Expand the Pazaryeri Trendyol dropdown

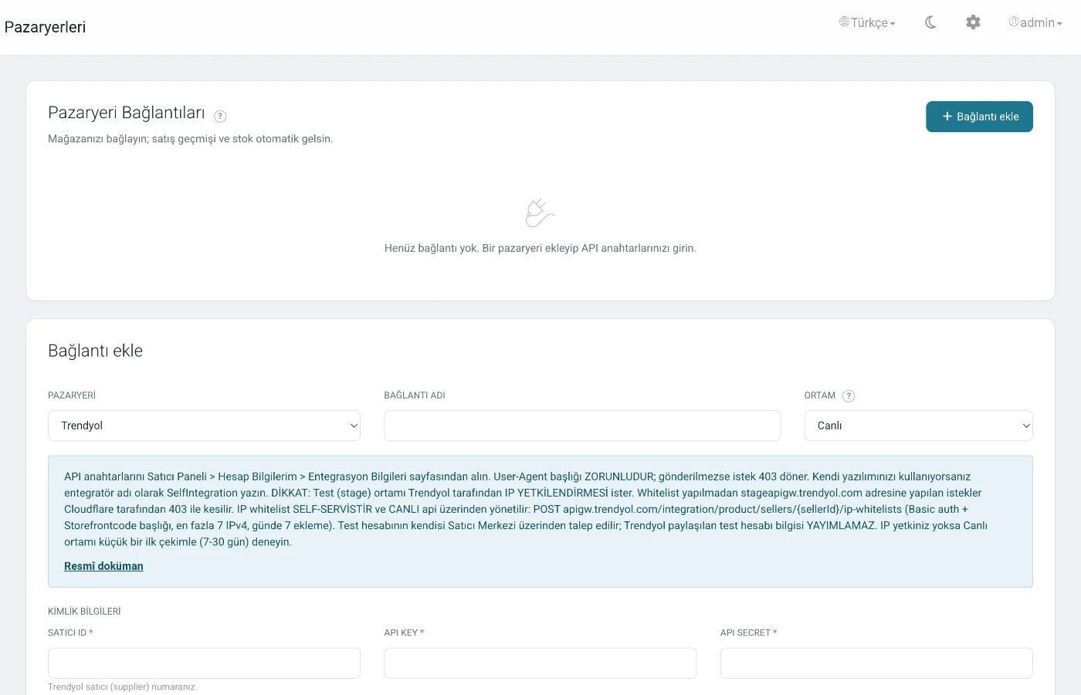point(204,425)
